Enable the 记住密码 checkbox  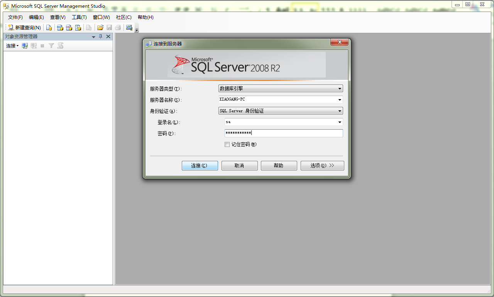pyautogui.click(x=227, y=144)
